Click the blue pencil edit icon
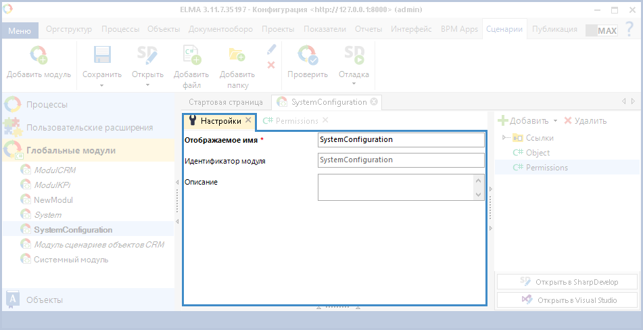Viewport: 643px width, 330px height. [x=272, y=49]
